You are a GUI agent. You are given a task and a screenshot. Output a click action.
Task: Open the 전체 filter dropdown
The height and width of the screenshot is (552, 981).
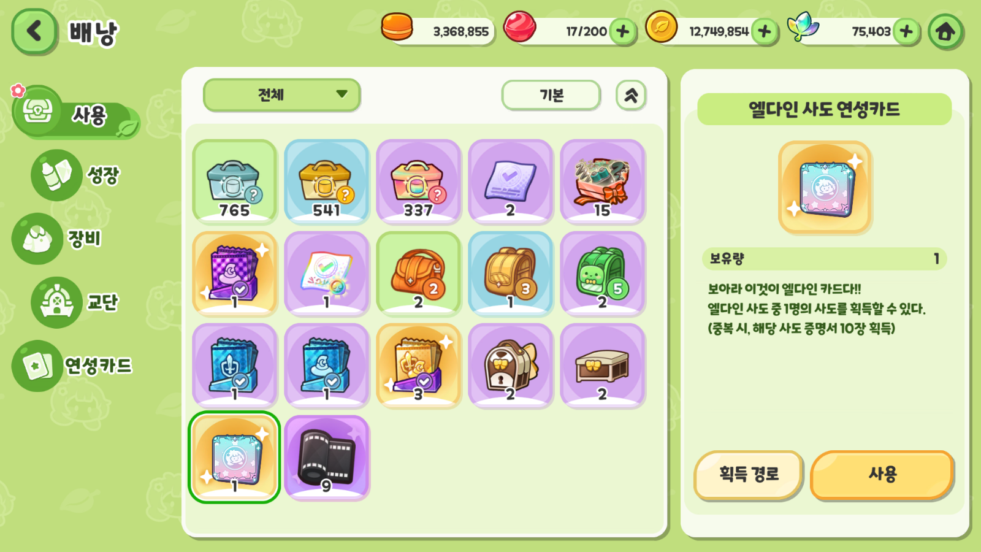pos(281,95)
